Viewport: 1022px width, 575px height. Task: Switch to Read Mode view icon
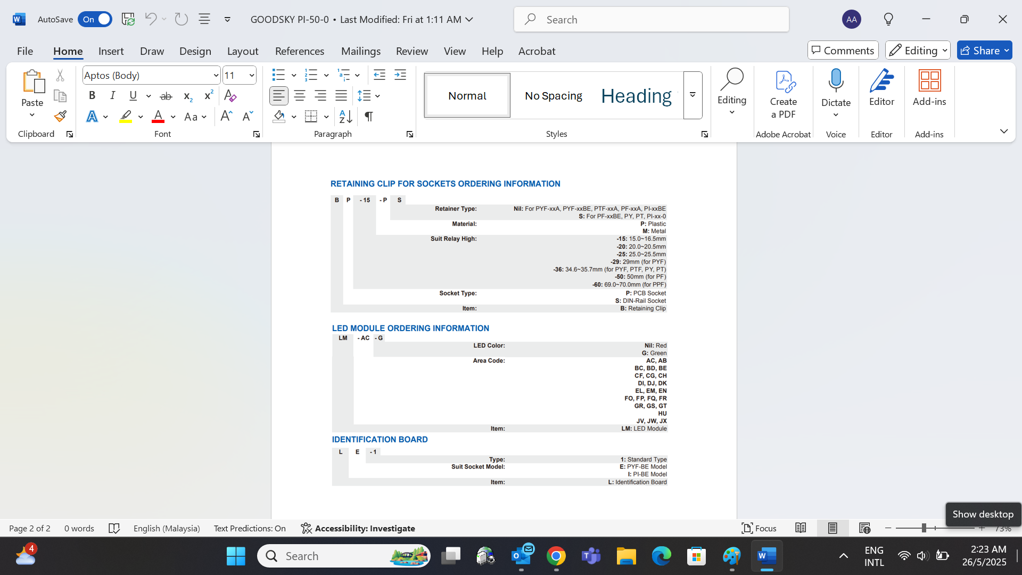(801, 528)
